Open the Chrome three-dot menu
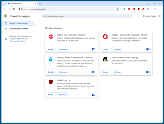The height and width of the screenshot is (124, 164). pos(160,9)
